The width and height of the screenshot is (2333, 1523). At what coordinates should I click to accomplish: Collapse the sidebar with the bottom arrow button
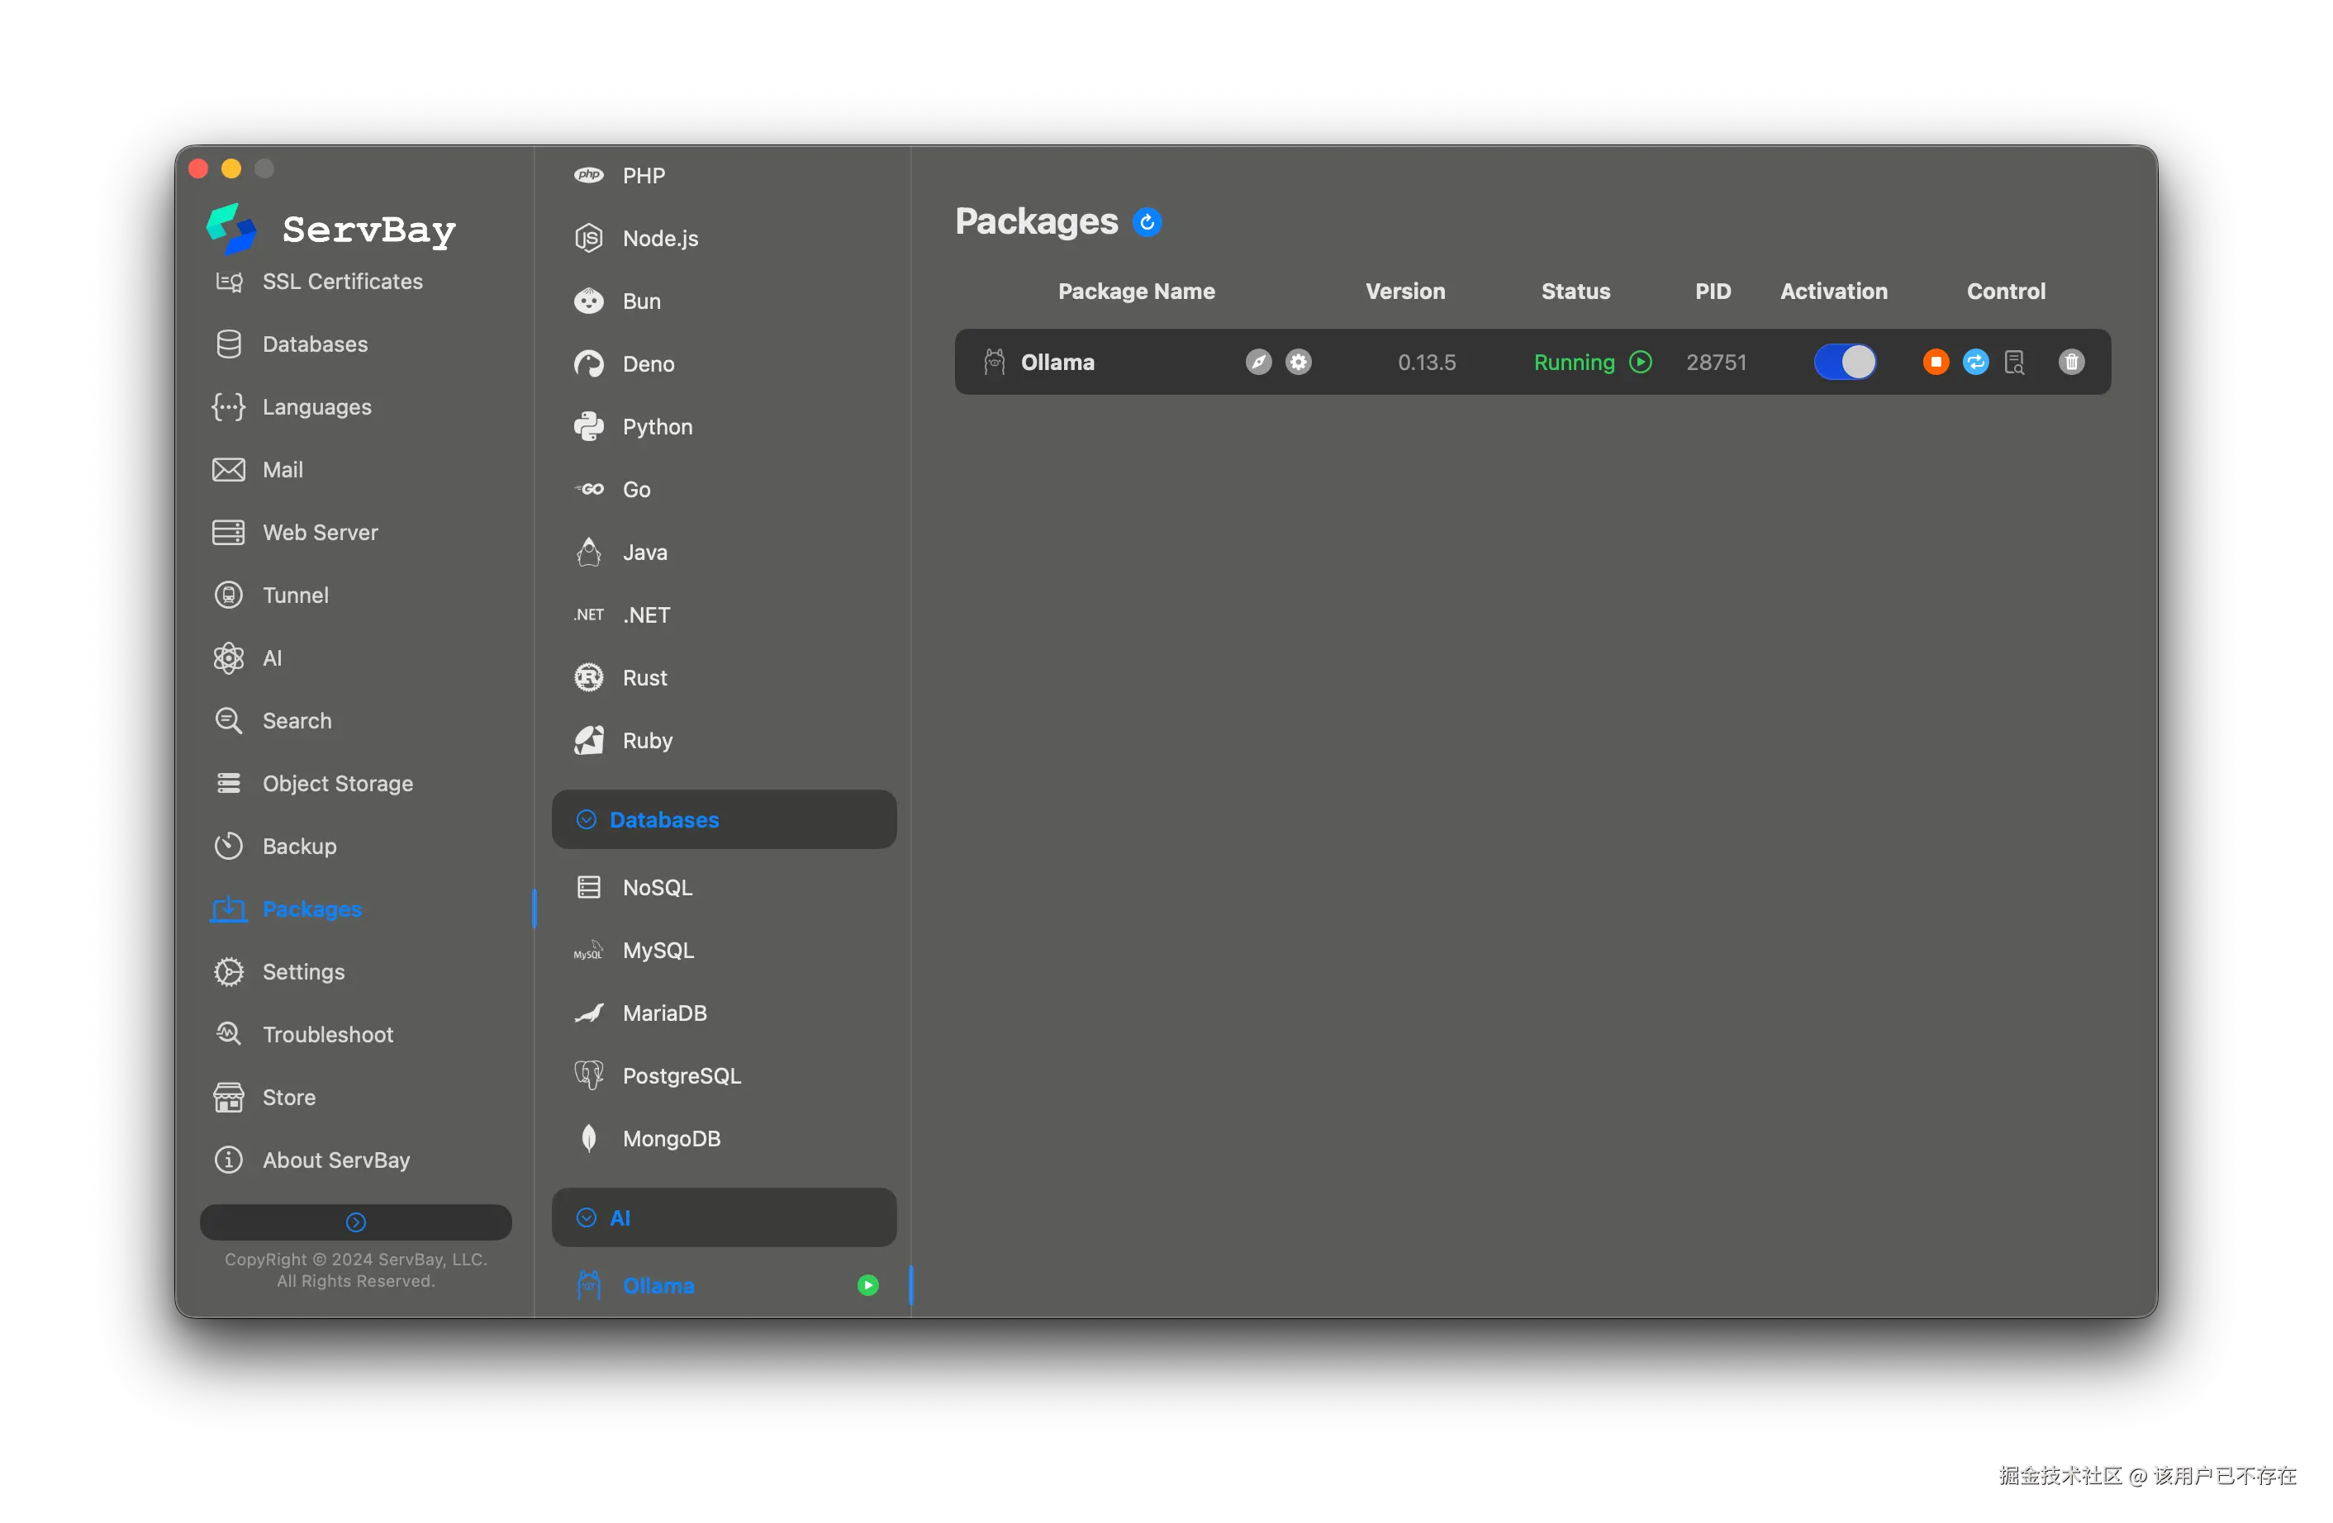pos(356,1222)
